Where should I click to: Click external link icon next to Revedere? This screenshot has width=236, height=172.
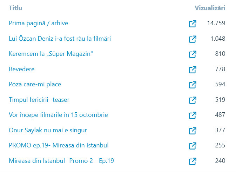[x=193, y=70]
